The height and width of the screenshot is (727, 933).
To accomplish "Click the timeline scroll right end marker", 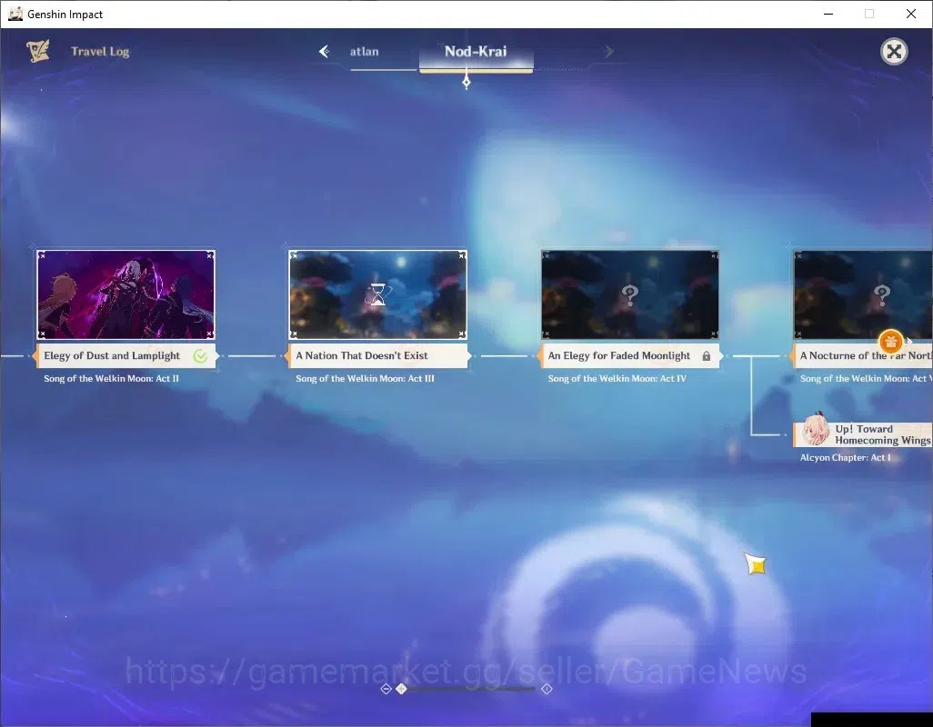I will [547, 689].
